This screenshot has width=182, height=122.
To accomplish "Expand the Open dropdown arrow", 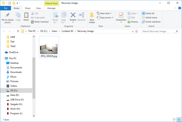I will click(138, 13).
